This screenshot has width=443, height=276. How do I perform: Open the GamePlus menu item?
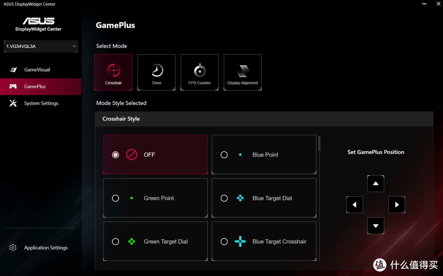[x=41, y=86]
